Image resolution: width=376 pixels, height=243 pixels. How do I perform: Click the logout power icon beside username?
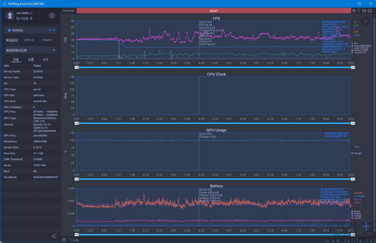point(31,13)
